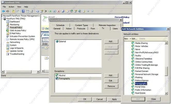171x104 pixels.
Task: Switch to the Malware Inspection tab
Action: (107, 25)
